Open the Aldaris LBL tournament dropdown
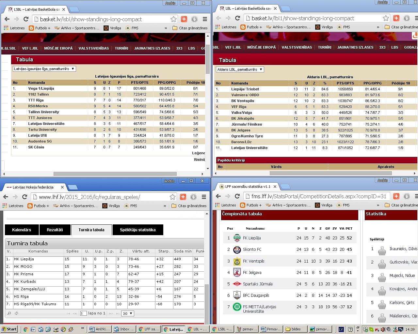Viewport: 418px width, 334px height. (240, 69)
